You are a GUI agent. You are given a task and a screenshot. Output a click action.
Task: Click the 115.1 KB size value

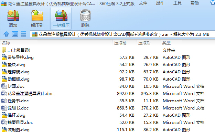(126, 129)
